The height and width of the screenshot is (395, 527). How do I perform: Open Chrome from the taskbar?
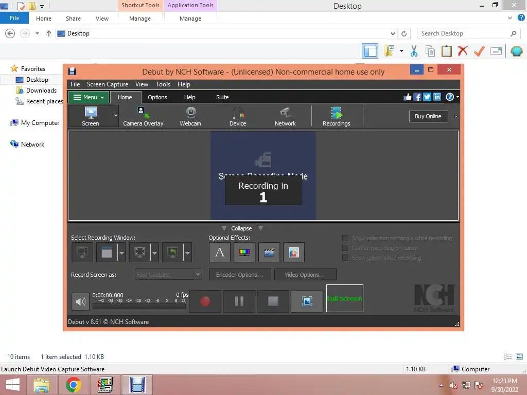pos(73,385)
